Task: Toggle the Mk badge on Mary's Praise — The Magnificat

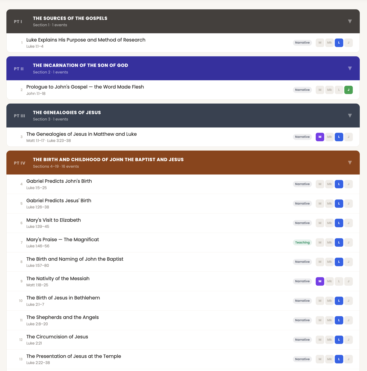Action: [x=329, y=242]
